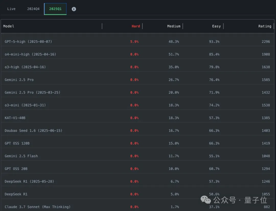Click the info icon beside 2025Q1 tab
Viewport: 276px width, 211px height.
click(x=74, y=9)
